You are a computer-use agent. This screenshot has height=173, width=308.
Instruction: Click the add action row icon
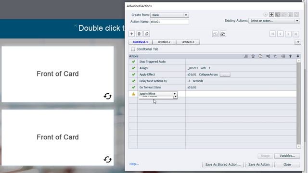point(245,56)
